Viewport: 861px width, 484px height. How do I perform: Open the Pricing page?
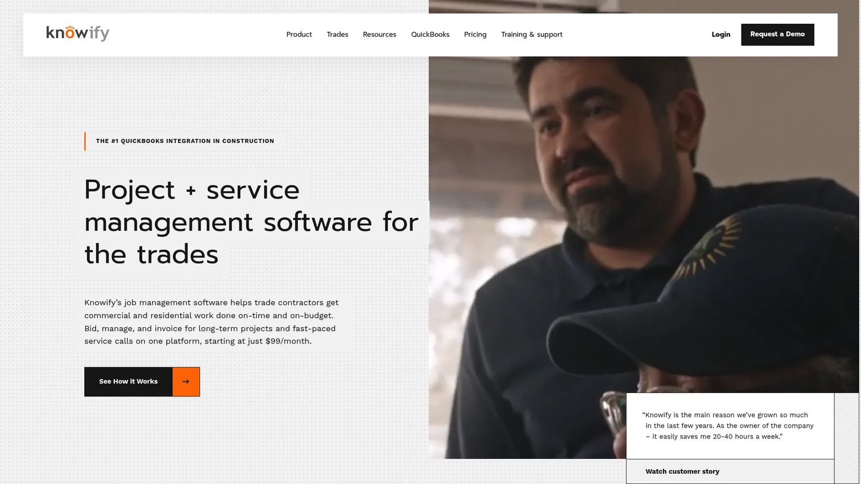(475, 35)
